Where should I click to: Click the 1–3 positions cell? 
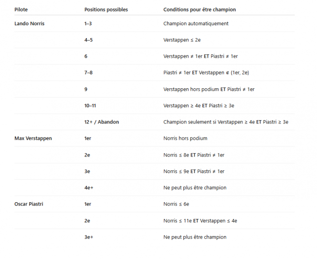[x=89, y=23]
